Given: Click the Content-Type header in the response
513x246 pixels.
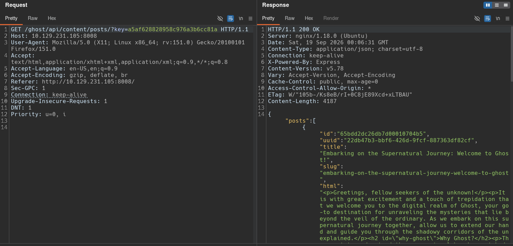Looking at the screenshot, I should click(345, 49).
